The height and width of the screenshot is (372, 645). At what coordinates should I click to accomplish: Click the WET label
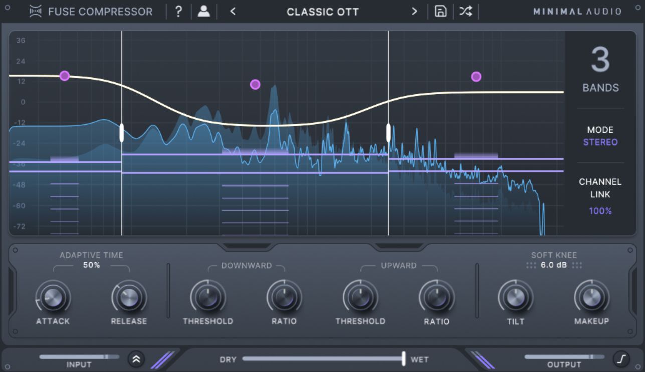pos(419,359)
